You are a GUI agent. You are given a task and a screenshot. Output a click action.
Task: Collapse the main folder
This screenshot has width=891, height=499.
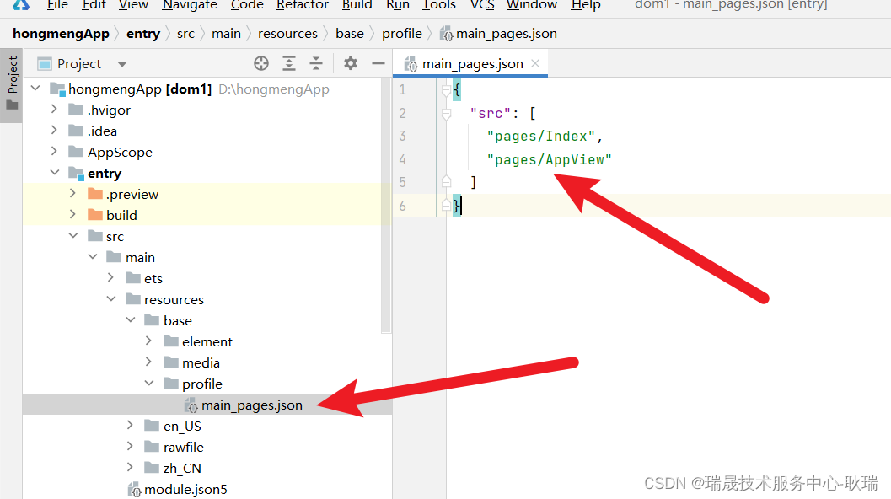[93, 257]
